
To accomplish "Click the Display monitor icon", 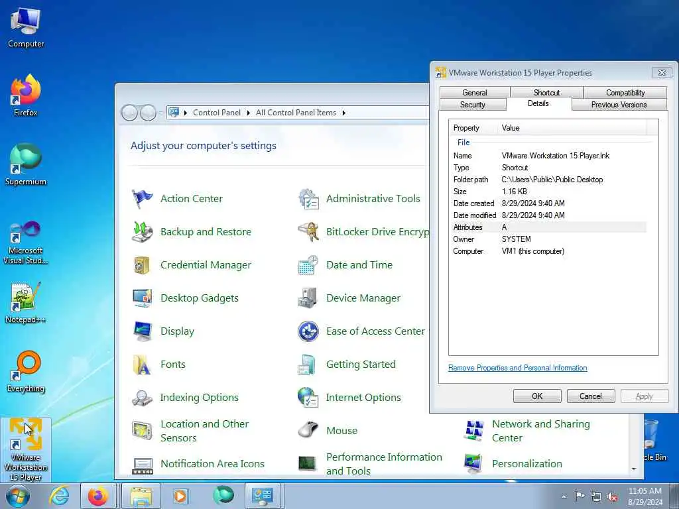I will 142,331.
